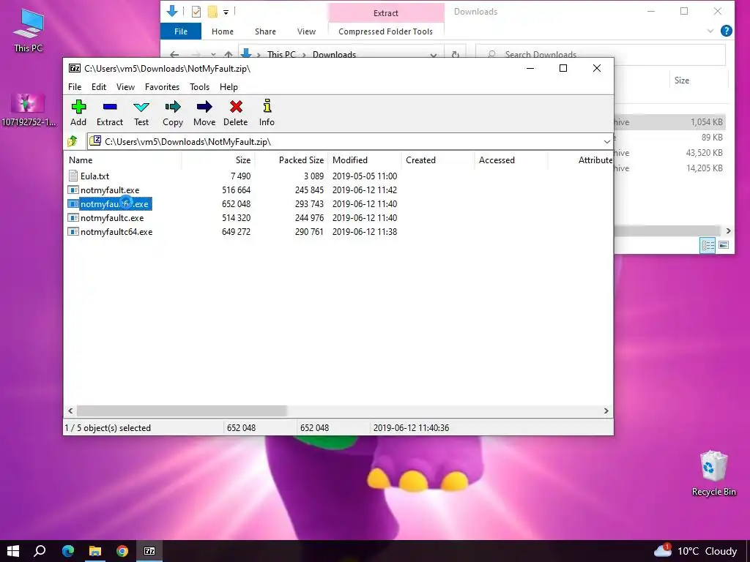Viewport: 750px width, 562px height.
Task: Open the Help menu in 7-Zip
Action: [x=229, y=87]
